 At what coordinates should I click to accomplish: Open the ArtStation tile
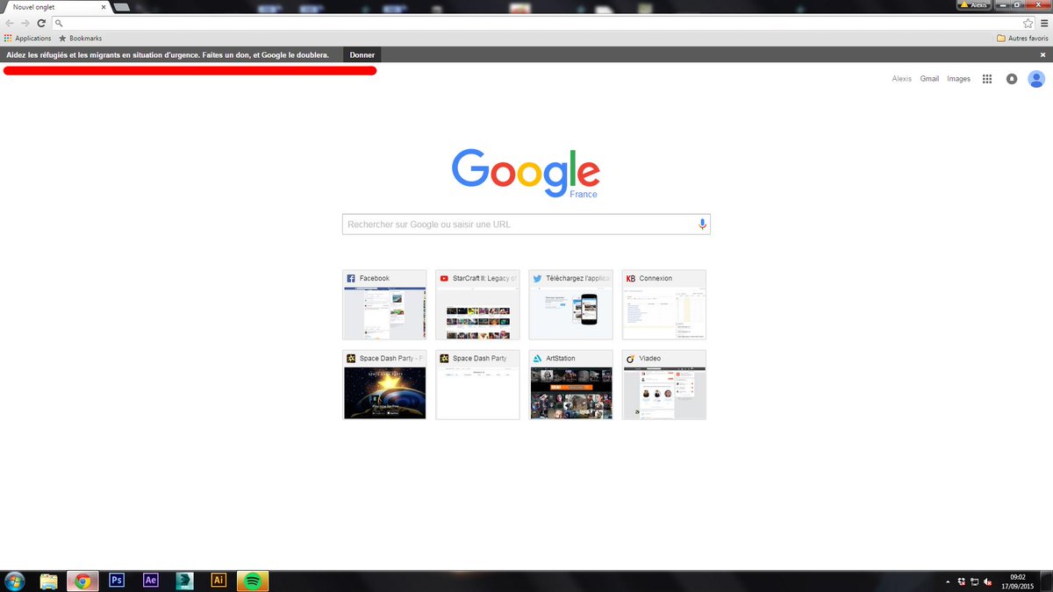(570, 385)
